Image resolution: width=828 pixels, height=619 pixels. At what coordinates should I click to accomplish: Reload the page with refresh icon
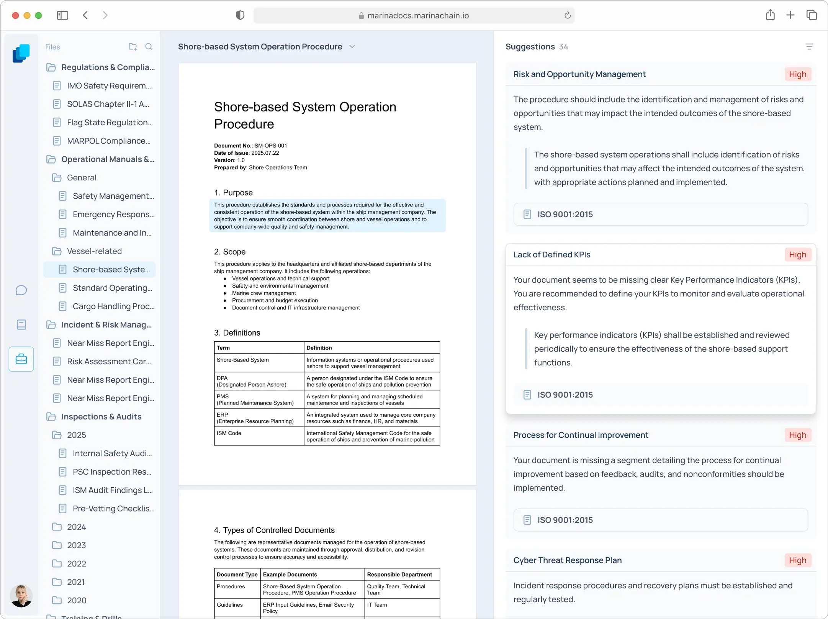pyautogui.click(x=568, y=15)
